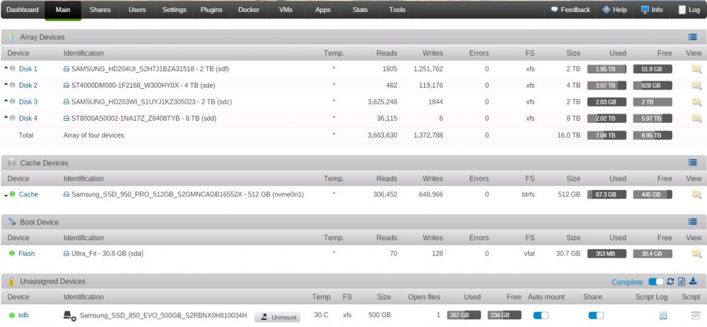Screen dimensions: 707x327
Task: Open the script editor icon for sdb
Action: [x=696, y=316]
